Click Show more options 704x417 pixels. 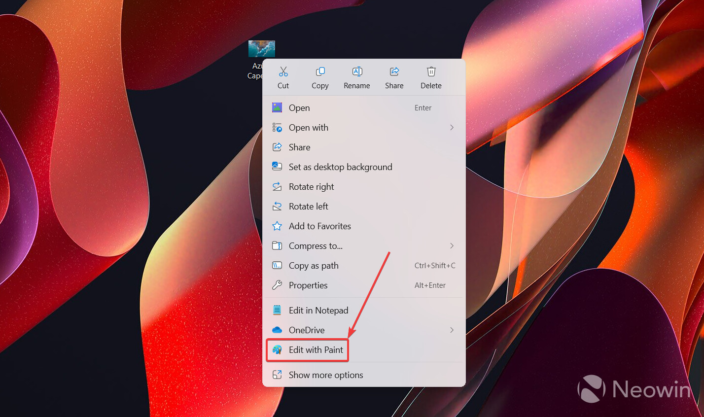[x=364, y=375]
